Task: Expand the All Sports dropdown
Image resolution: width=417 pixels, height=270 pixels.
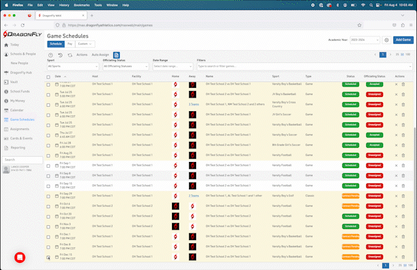Action: point(73,66)
